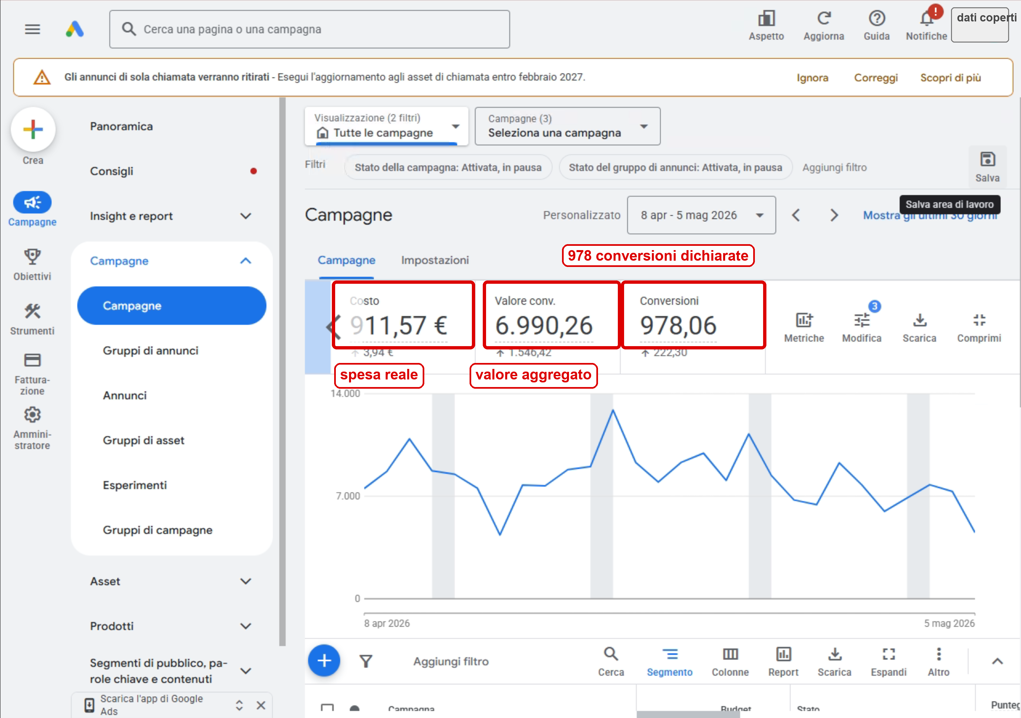Collapse the table toolbar chevron
1021x718 pixels.
pyautogui.click(x=997, y=662)
